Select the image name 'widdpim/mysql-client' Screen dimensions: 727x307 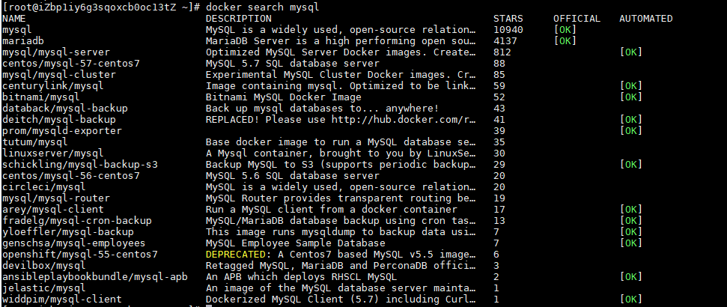point(62,299)
